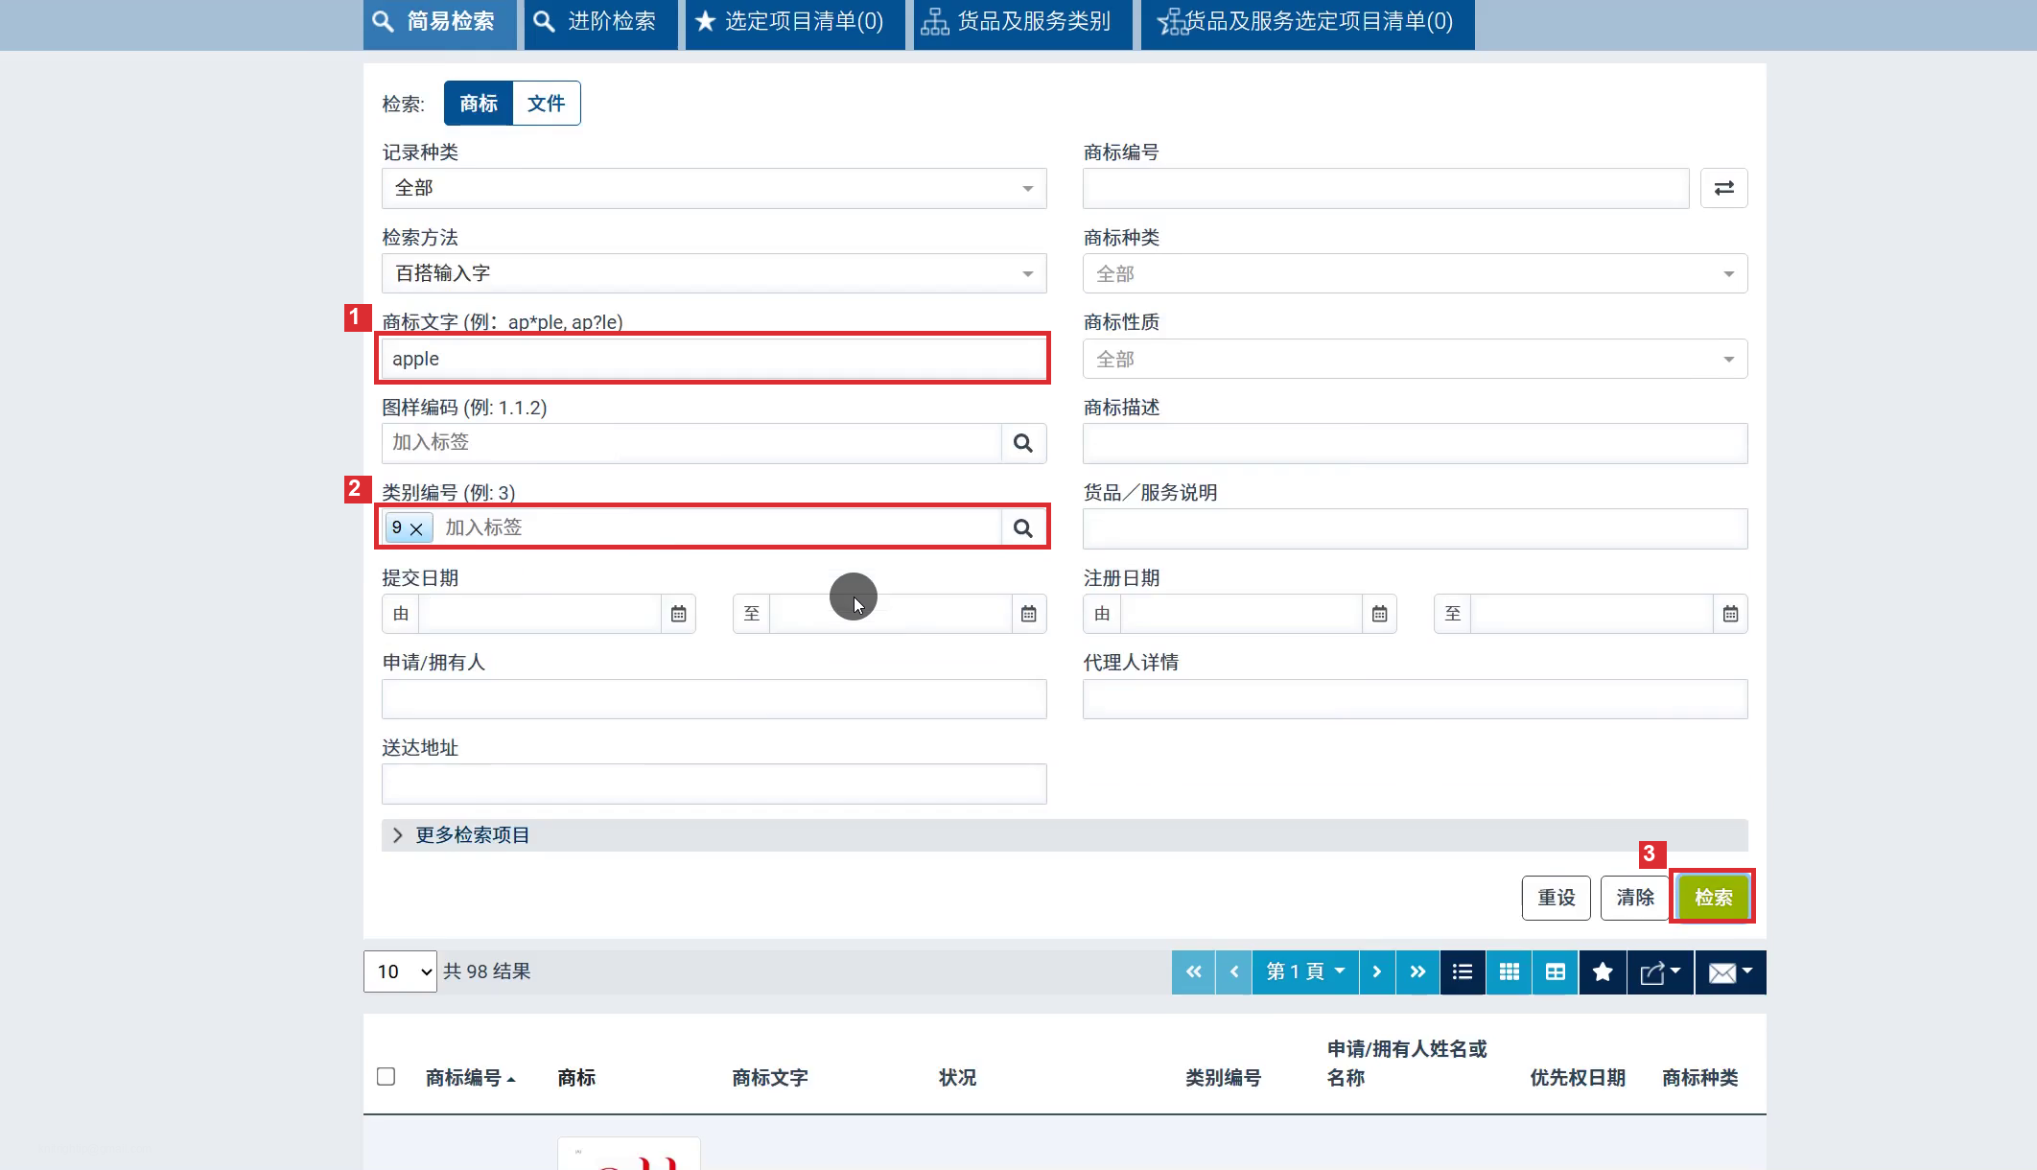The width and height of the screenshot is (2037, 1170).
Task: Click 状况 column header
Action: click(x=957, y=1078)
